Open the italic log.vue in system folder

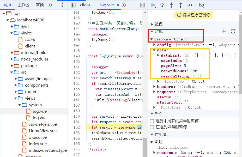[40, 111]
